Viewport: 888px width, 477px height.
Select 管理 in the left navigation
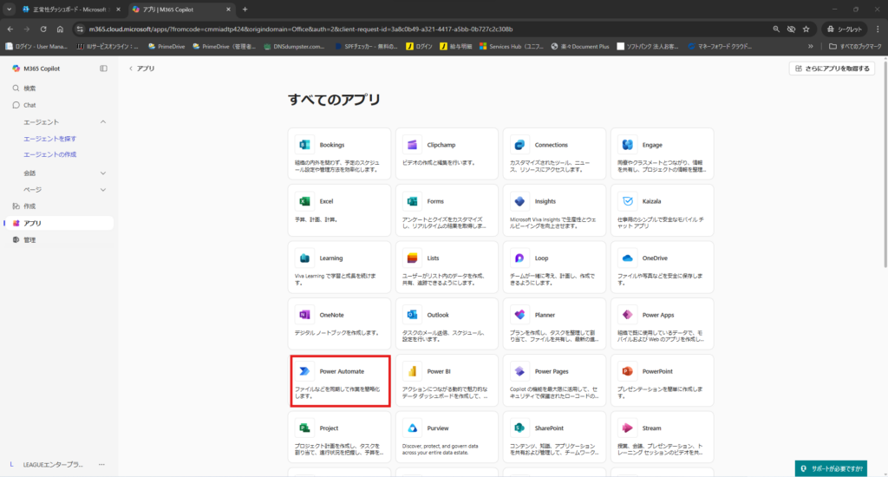point(29,239)
